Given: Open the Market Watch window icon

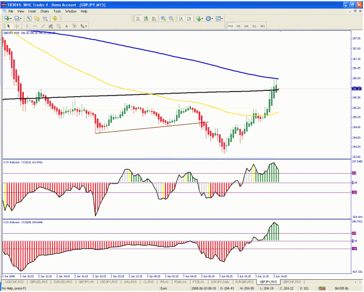Looking at the screenshot, I should (29, 19).
